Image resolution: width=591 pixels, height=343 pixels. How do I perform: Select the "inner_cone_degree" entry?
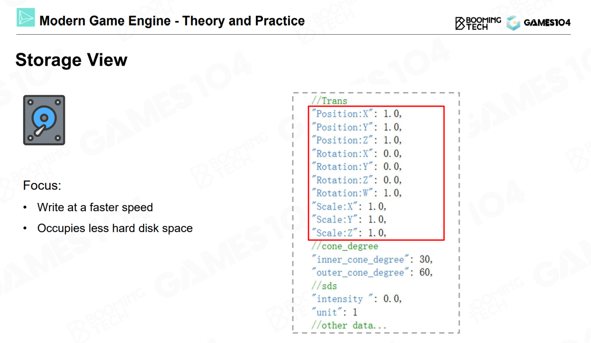pos(372,259)
